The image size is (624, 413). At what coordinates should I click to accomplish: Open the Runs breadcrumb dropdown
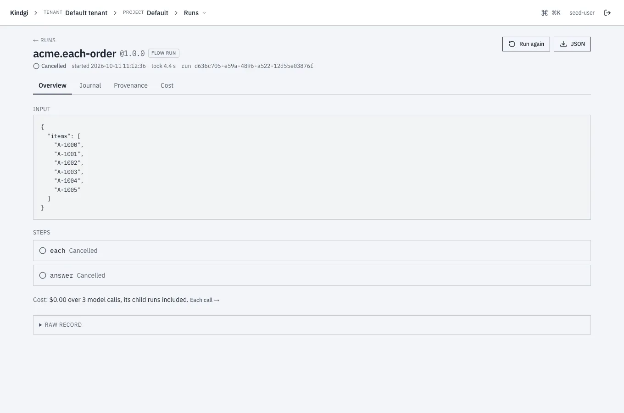[x=195, y=13]
